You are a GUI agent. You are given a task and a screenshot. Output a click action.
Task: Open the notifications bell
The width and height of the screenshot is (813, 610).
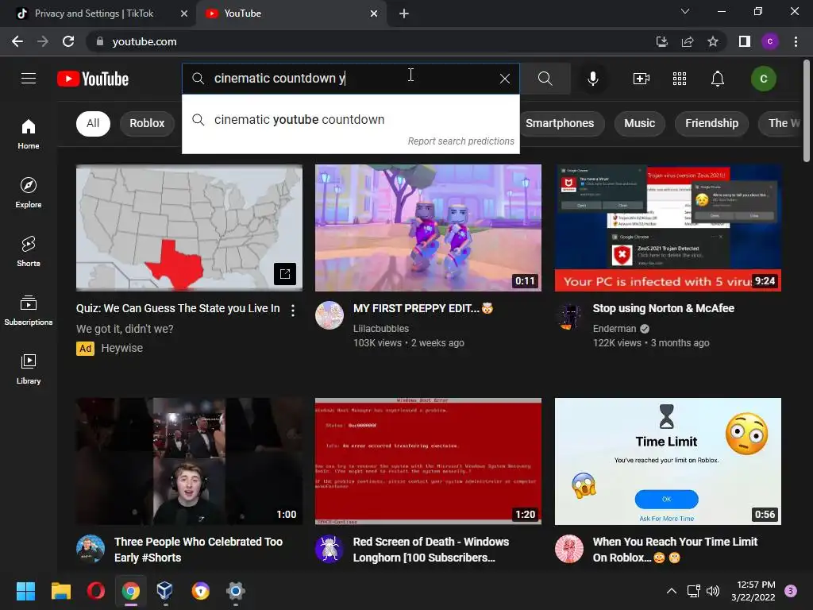pos(717,79)
